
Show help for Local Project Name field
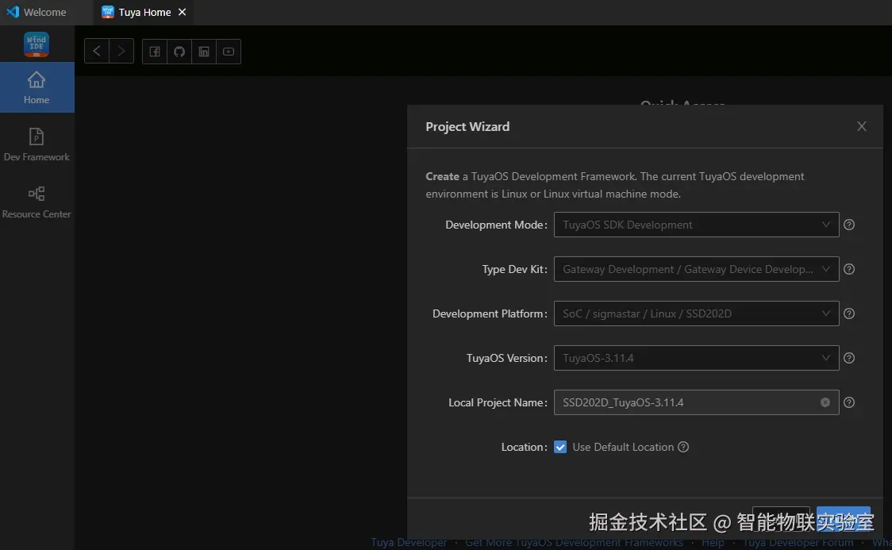click(x=849, y=402)
